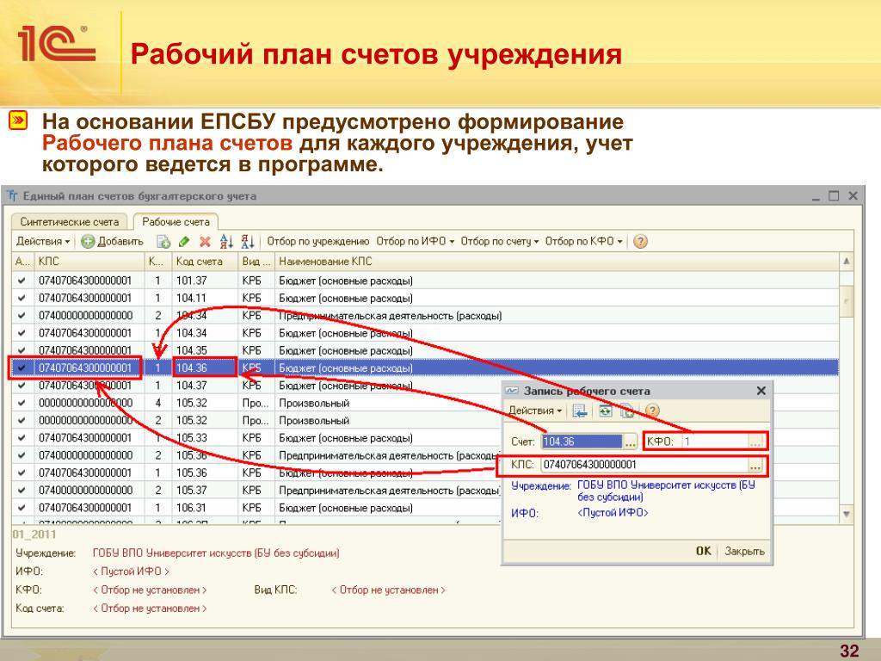Image resolution: width=881 pixels, height=661 pixels.
Task: Click the table scrollbar down arrow
Action: pos(847,514)
